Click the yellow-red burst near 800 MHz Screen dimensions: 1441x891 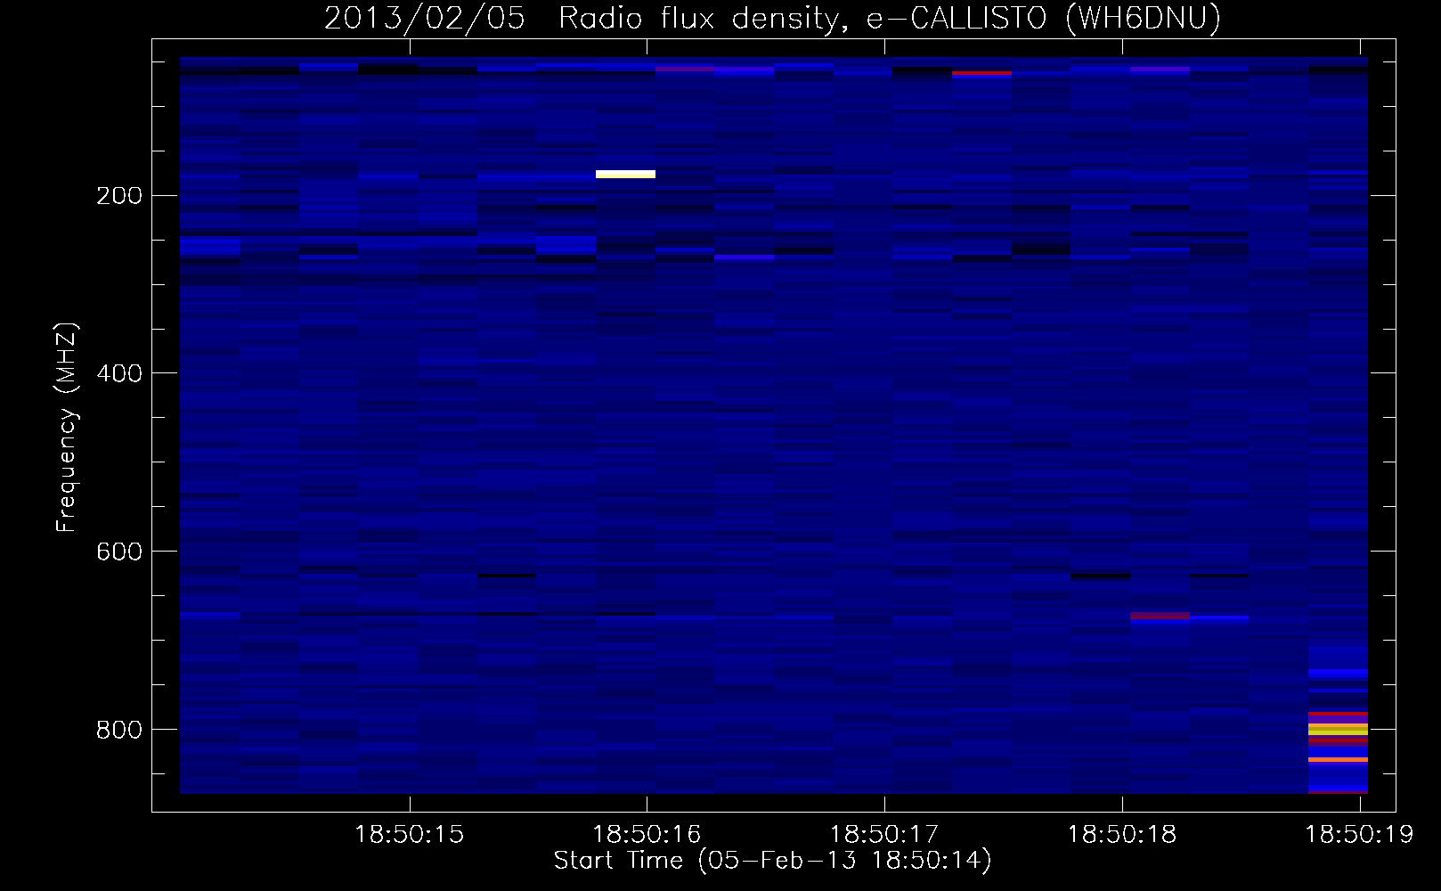tap(1338, 730)
